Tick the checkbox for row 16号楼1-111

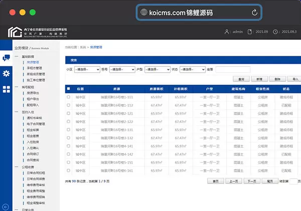click(x=68, y=97)
